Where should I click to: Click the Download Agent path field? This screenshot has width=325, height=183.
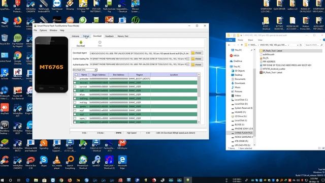pos(140,53)
